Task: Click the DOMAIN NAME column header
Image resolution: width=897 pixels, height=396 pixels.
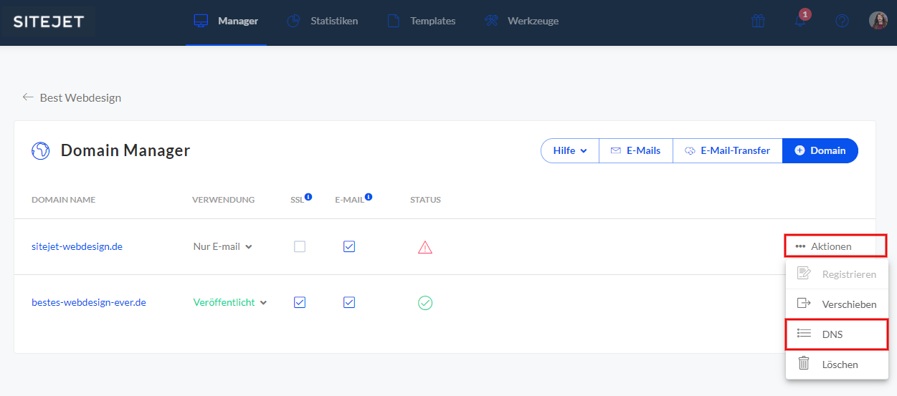Action: 64,200
